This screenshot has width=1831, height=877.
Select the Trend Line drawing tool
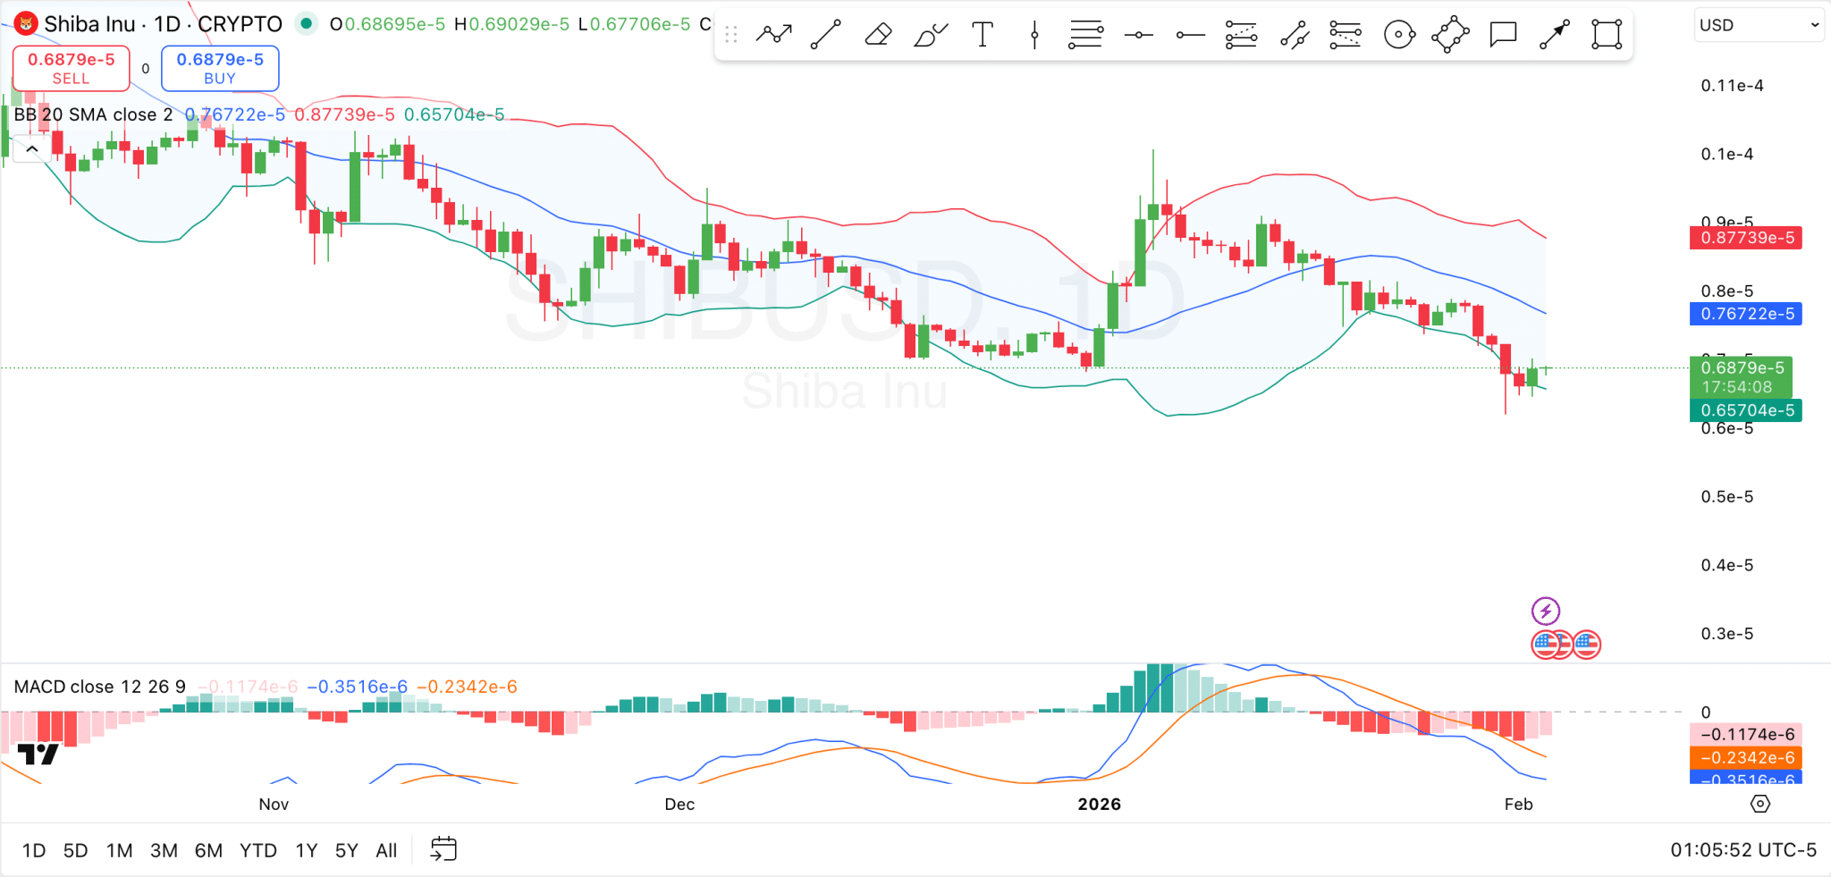pos(825,33)
